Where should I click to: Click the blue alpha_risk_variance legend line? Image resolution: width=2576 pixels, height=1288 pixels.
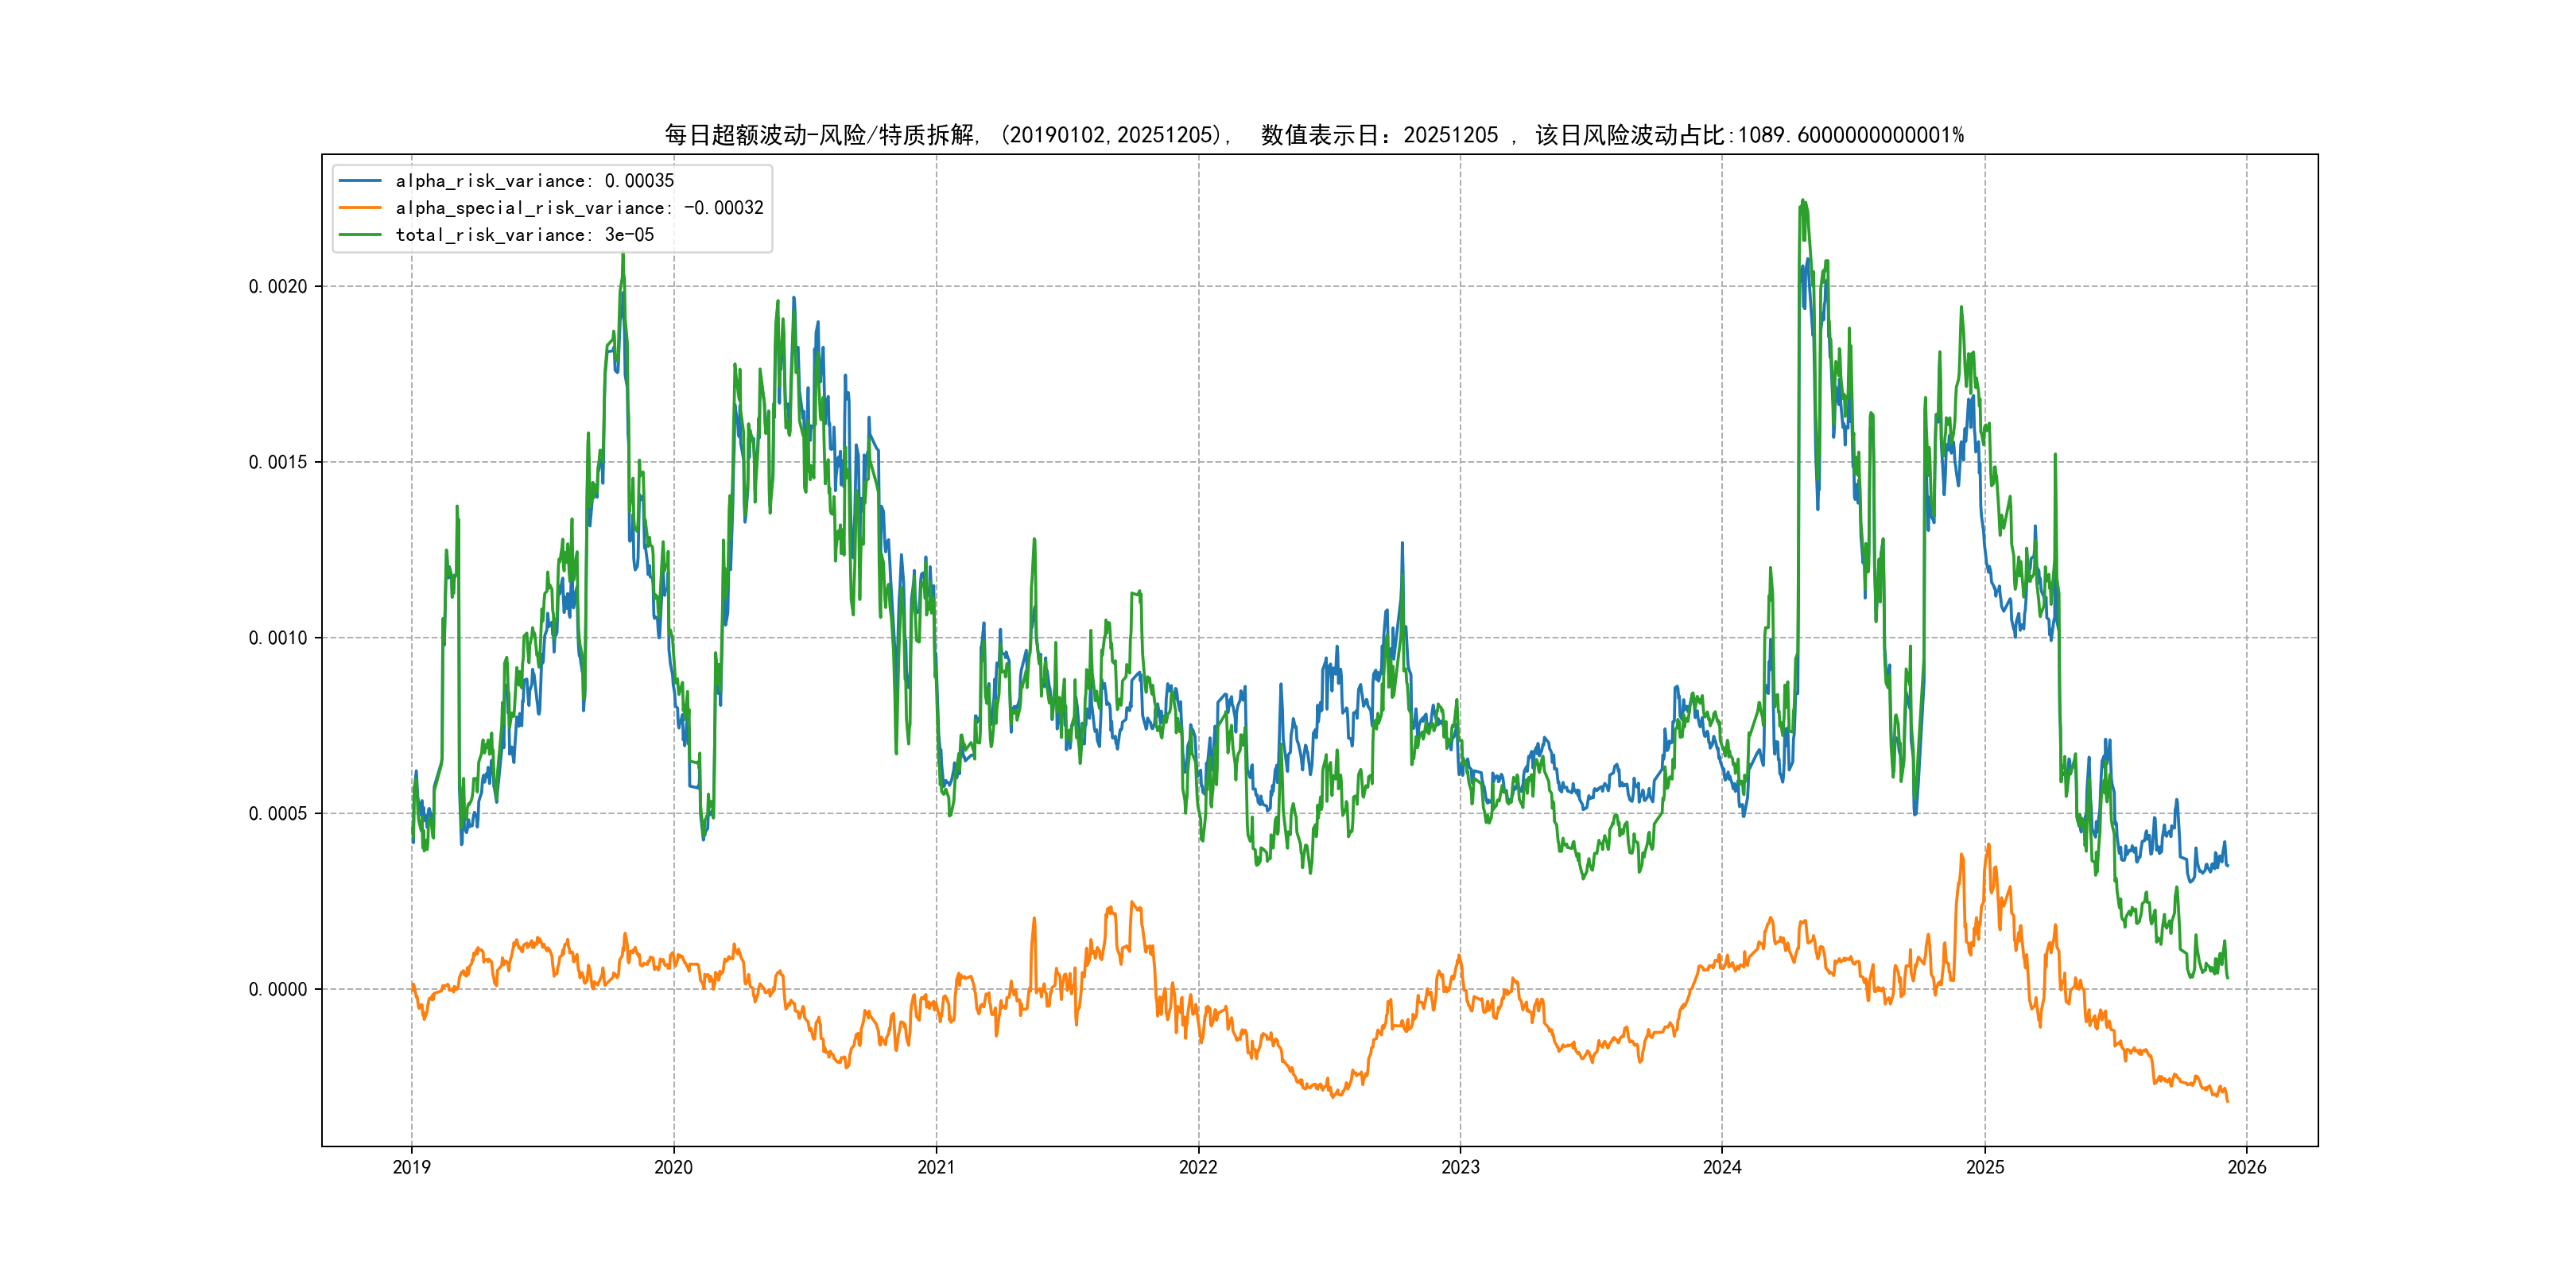360,181
